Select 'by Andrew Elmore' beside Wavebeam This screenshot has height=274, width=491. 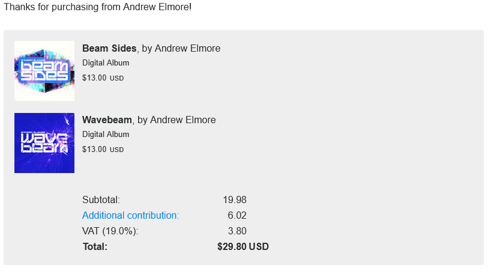176,120
